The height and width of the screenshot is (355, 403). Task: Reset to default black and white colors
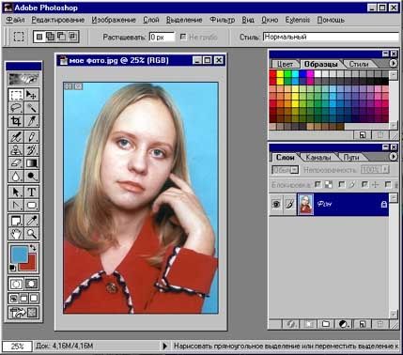12,268
